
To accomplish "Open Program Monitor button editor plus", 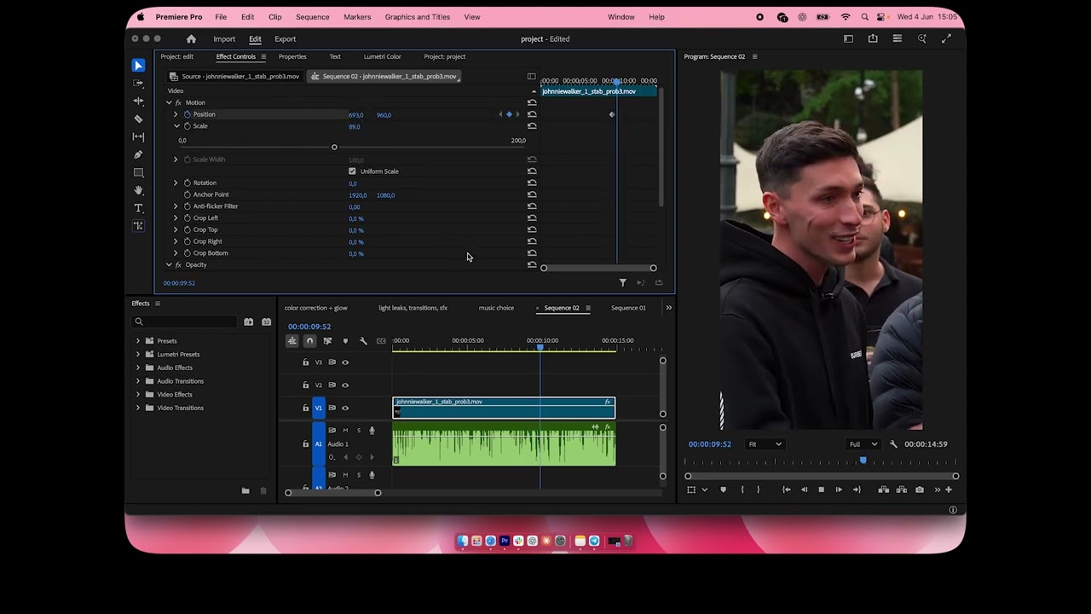I will [949, 489].
